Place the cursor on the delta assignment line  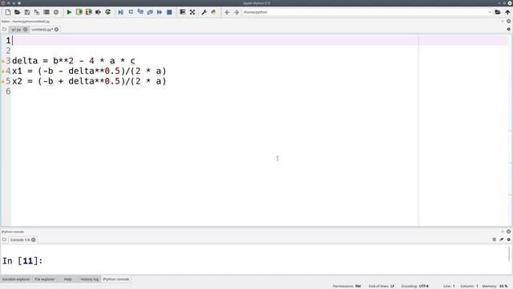[74, 61]
